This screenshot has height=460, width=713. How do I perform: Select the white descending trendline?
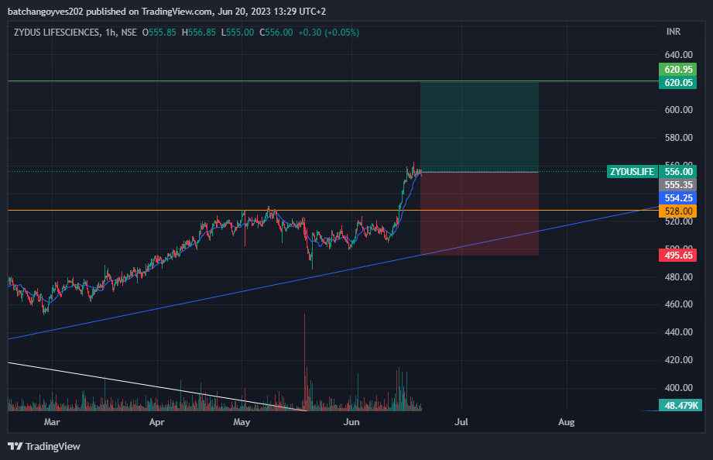point(158,386)
